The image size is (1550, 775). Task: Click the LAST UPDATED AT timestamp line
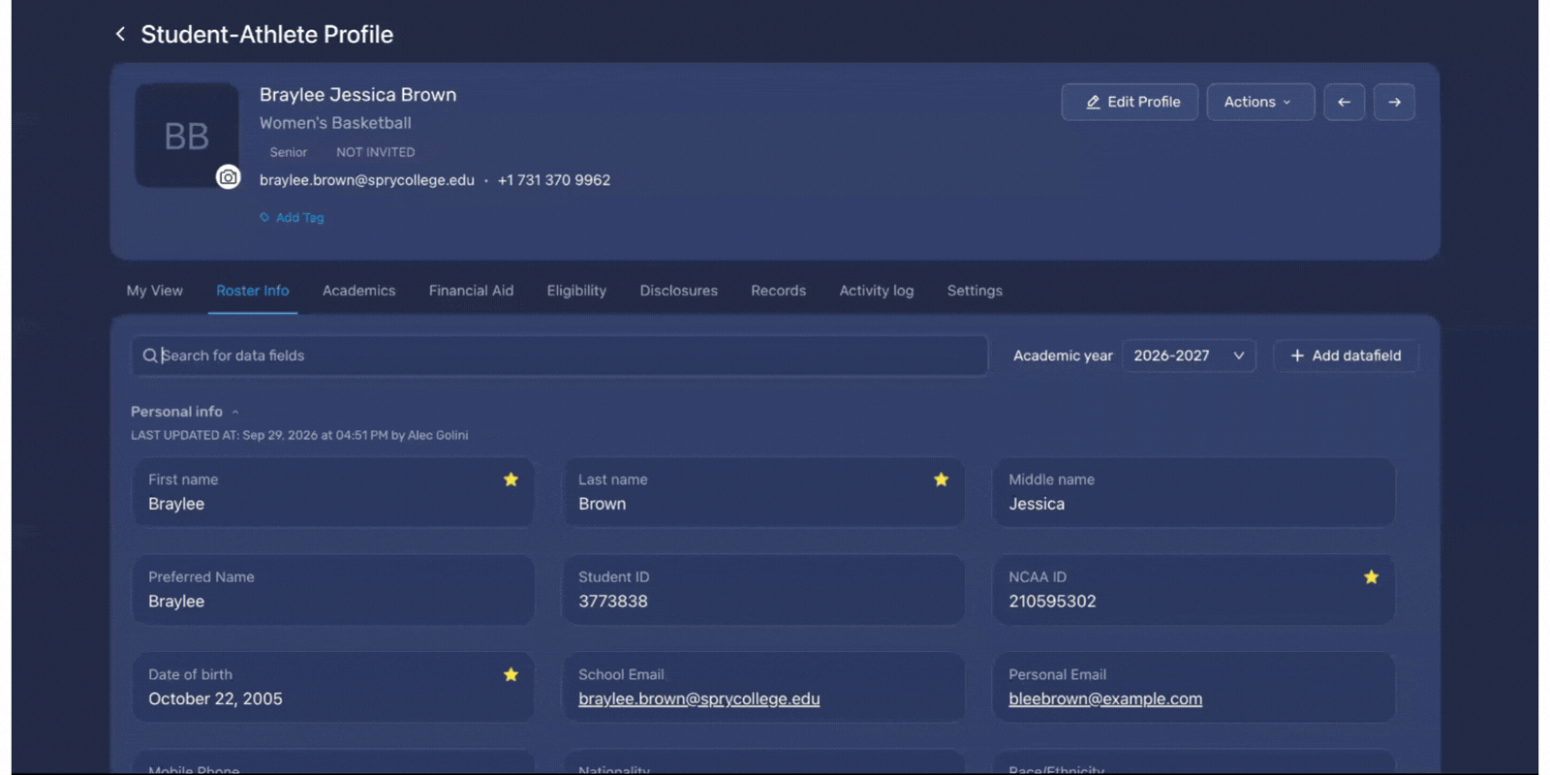[299, 435]
